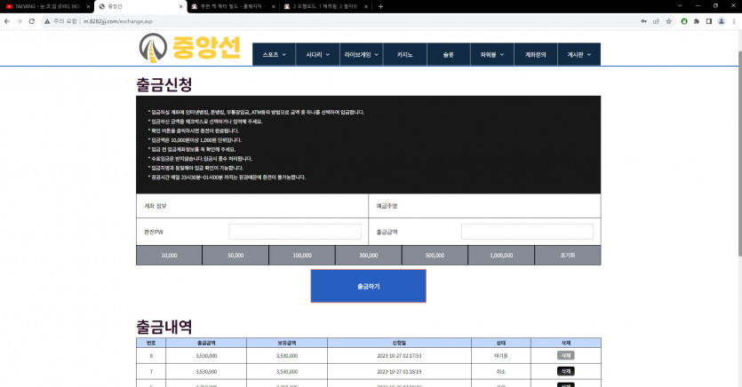The image size is (742, 387).
Task: Select the 1,000,000 amount button
Action: 501,255
